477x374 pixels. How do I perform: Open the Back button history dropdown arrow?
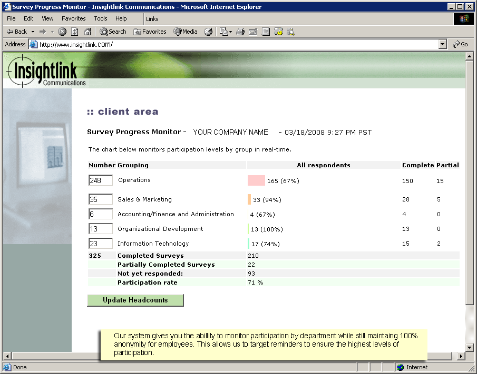[x=33, y=32]
